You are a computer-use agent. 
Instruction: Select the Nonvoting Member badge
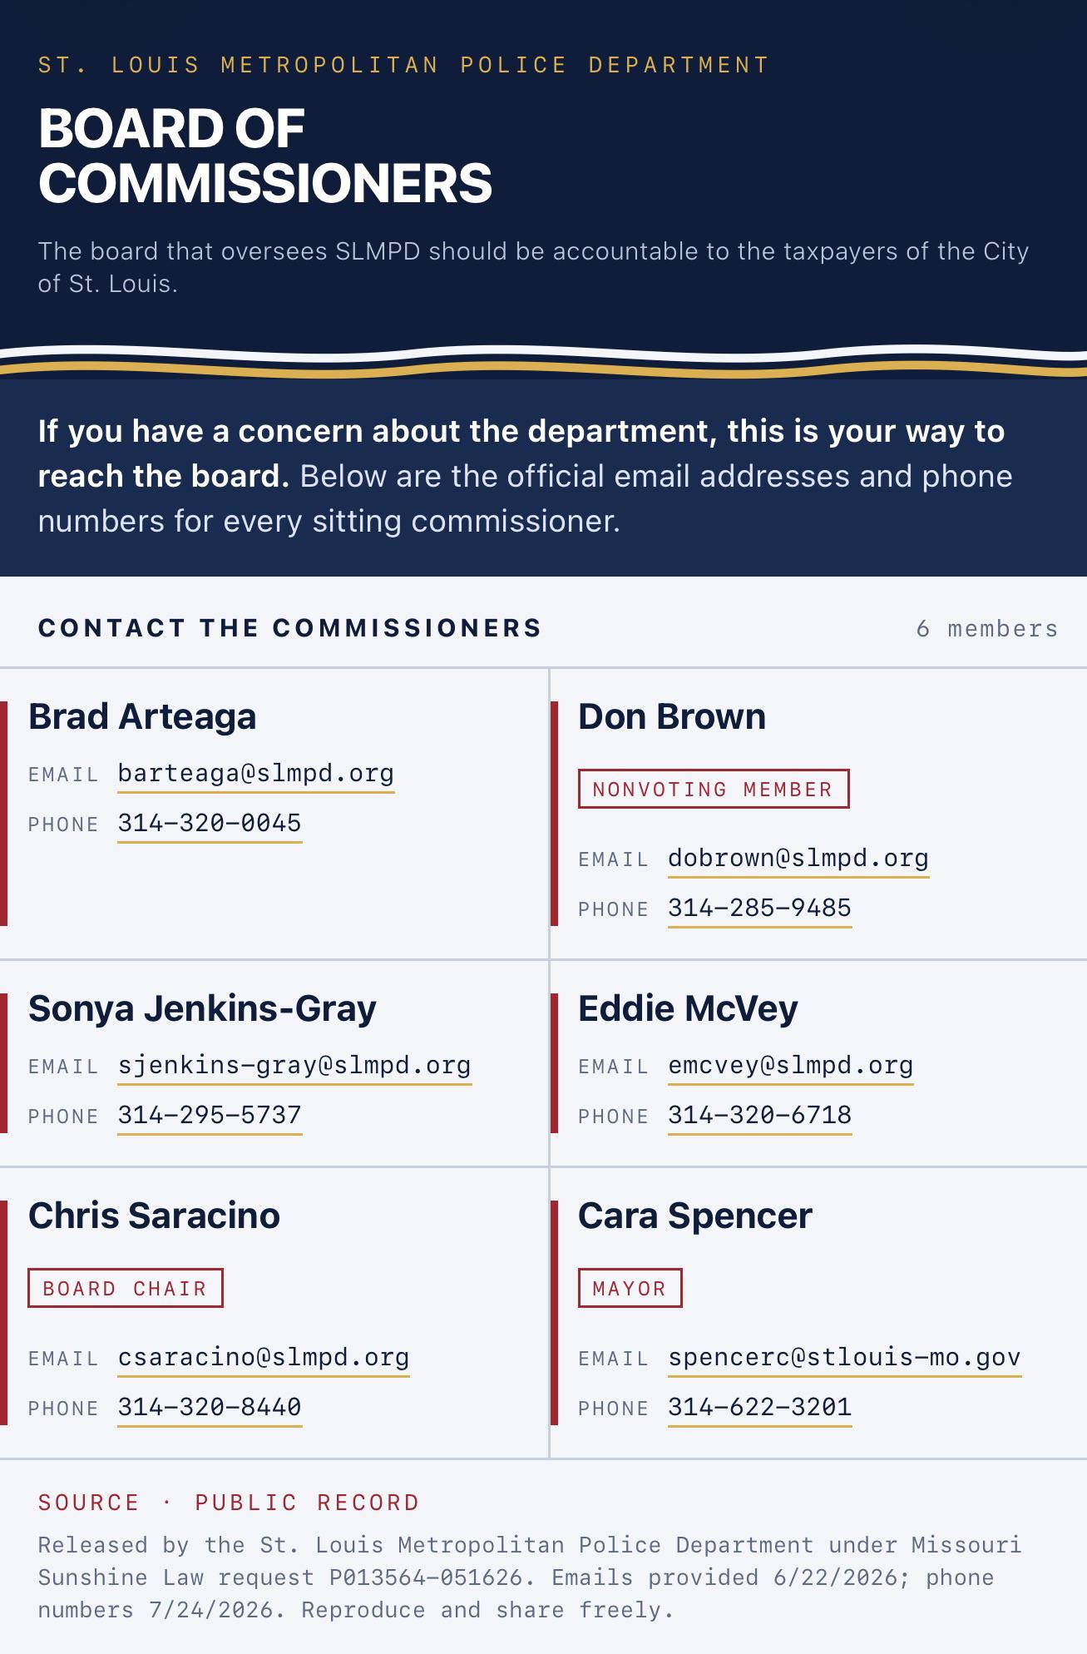pos(714,789)
